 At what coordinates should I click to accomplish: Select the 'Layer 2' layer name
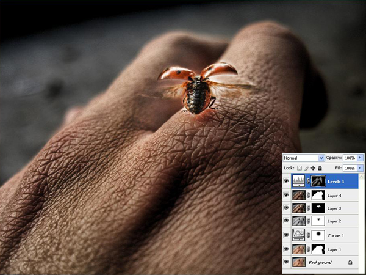pos(334,221)
